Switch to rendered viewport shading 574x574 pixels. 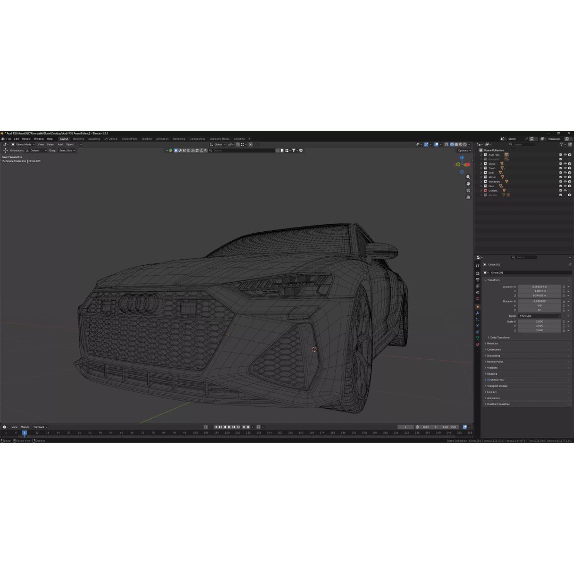(465, 145)
